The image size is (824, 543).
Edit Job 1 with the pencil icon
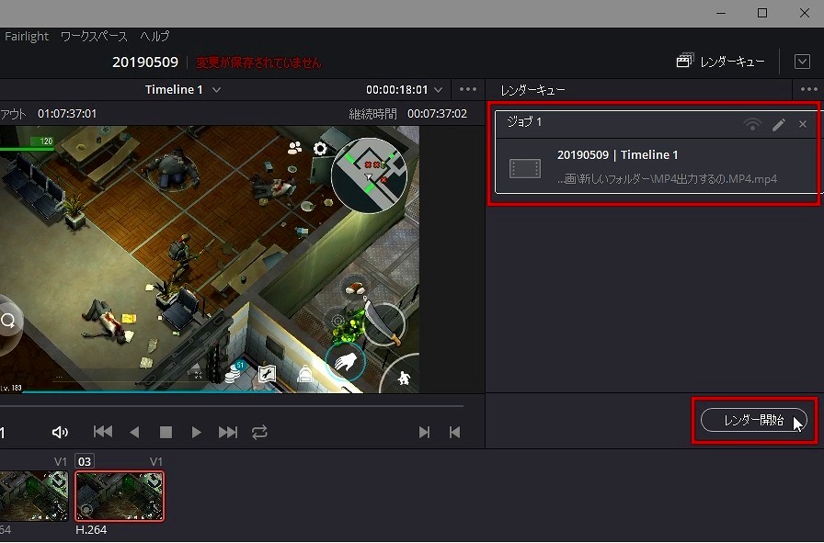click(x=779, y=124)
